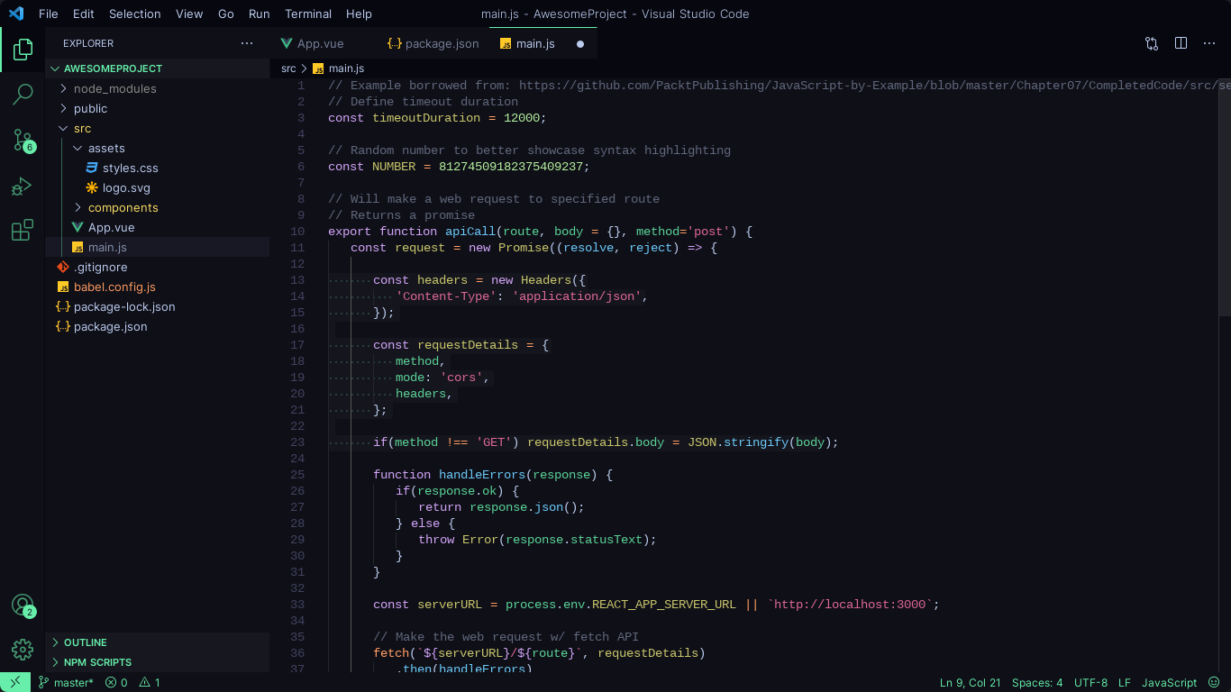Click the 'application/json' string in code

click(x=577, y=296)
